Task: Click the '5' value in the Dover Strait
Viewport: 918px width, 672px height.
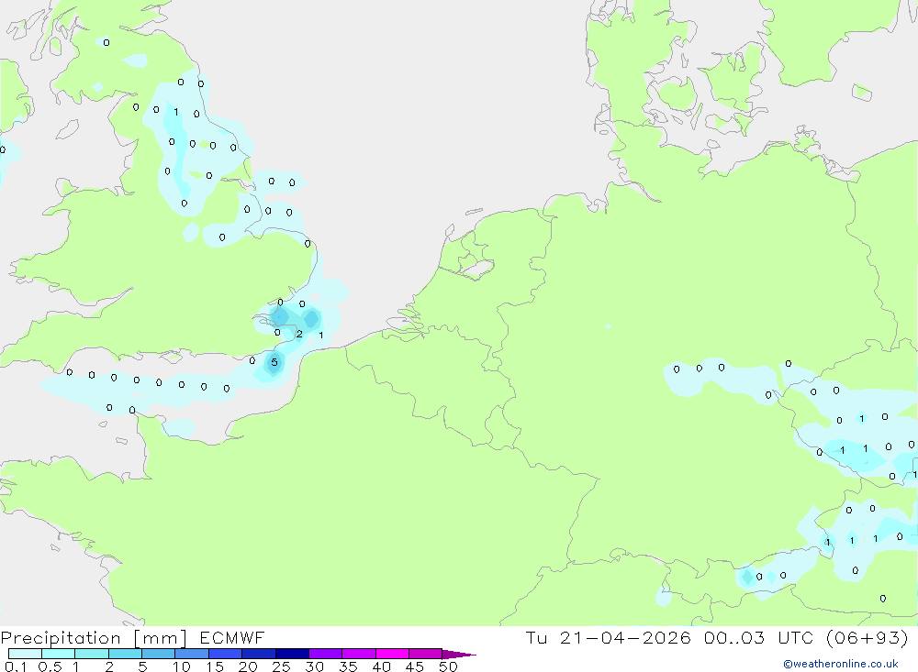Action: click(x=274, y=363)
